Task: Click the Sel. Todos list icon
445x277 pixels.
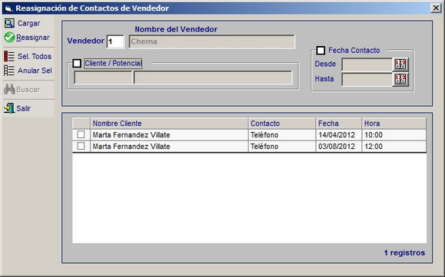Action: click(x=9, y=56)
